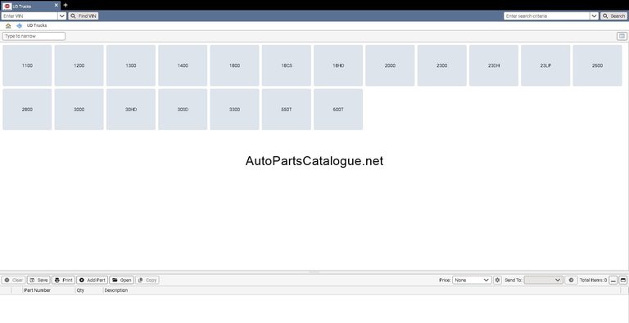Open the 550T model tile
This screenshot has width=629, height=323.
287,110
